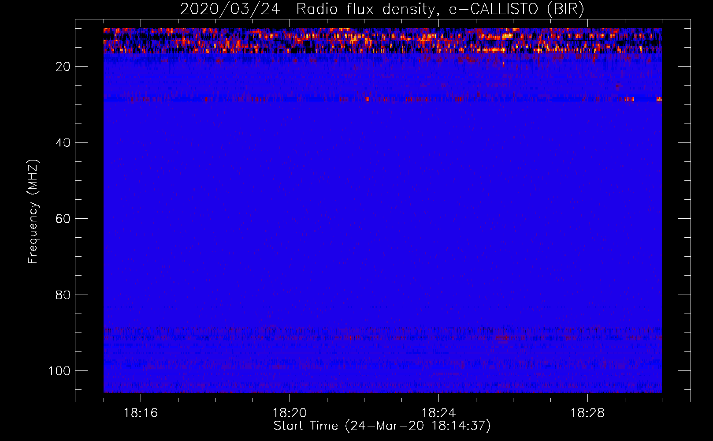Select the 60 MHz frequency tick label
The image size is (713, 441).
click(63, 219)
